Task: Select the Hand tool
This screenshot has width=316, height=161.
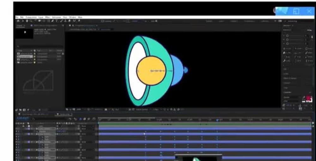Action: tap(27, 21)
